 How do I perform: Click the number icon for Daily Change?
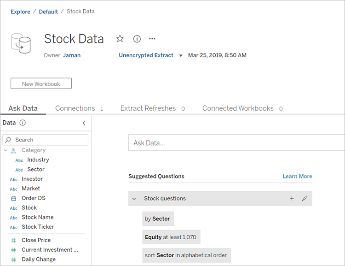(x=14, y=260)
